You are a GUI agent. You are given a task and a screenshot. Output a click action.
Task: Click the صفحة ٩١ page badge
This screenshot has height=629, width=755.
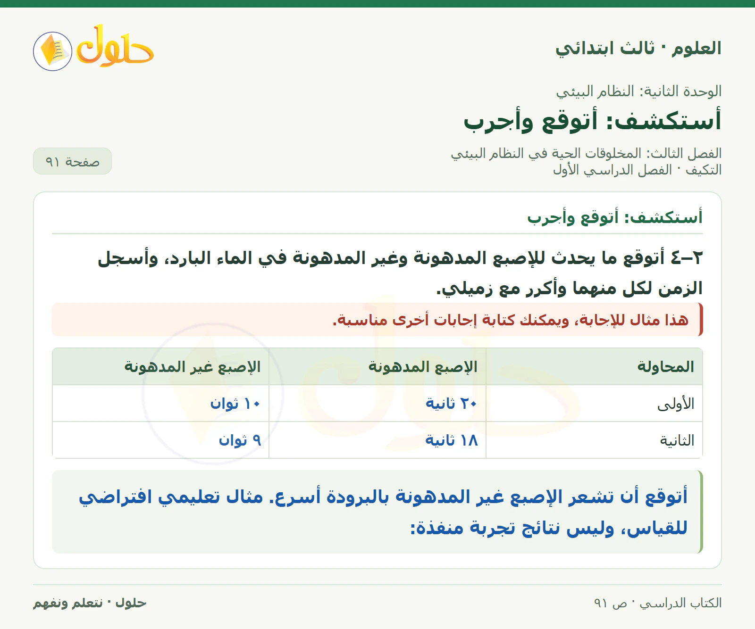[72, 161]
